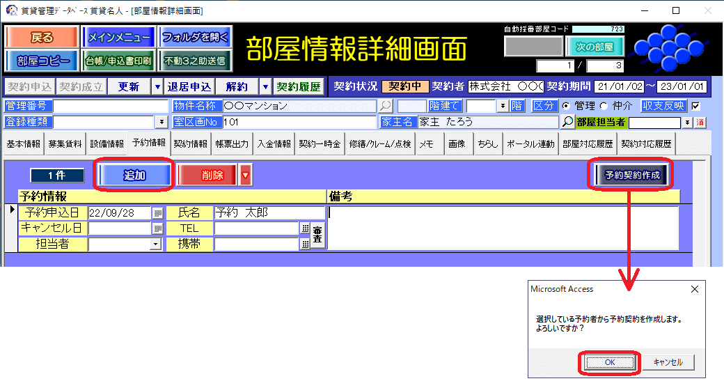Toggle the 収支反映 checkbox
724x381 pixels.
pyautogui.click(x=695, y=106)
